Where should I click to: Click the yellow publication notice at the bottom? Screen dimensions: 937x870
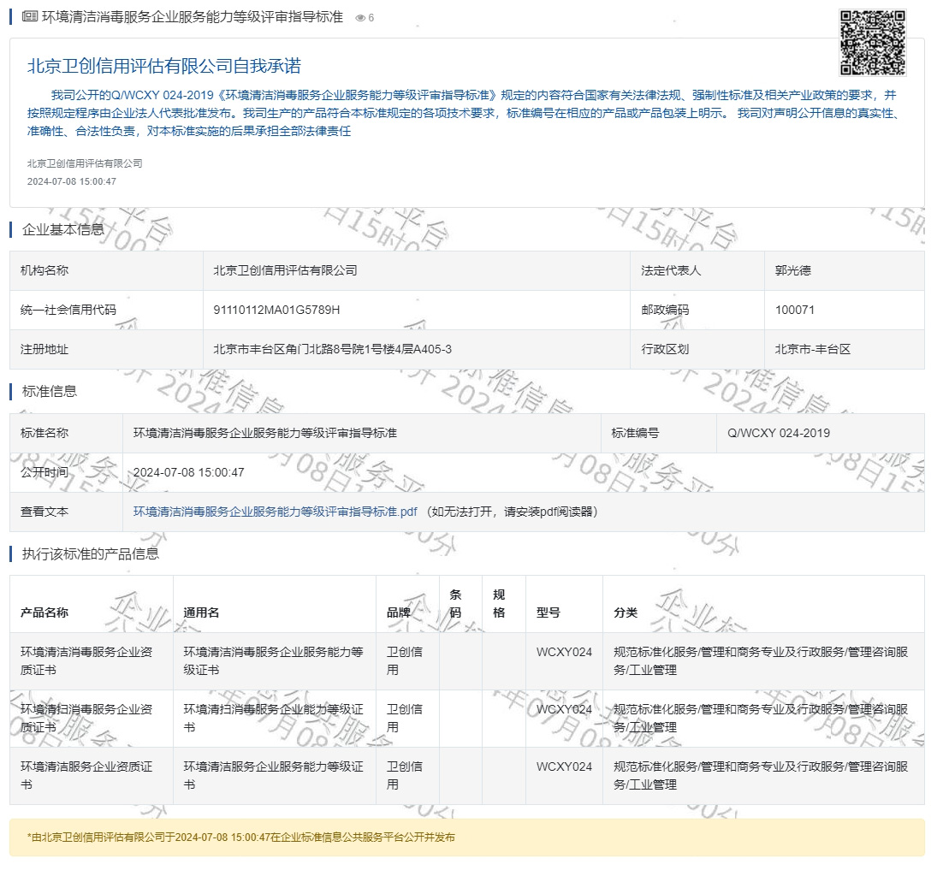467,837
